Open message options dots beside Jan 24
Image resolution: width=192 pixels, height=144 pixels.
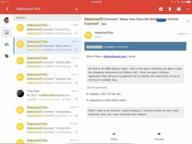tap(188, 34)
